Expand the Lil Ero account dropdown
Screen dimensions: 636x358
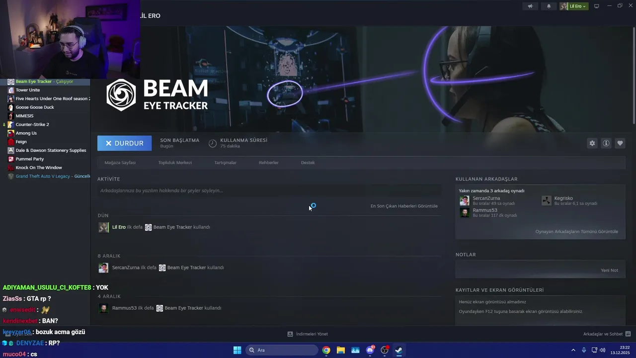click(574, 6)
